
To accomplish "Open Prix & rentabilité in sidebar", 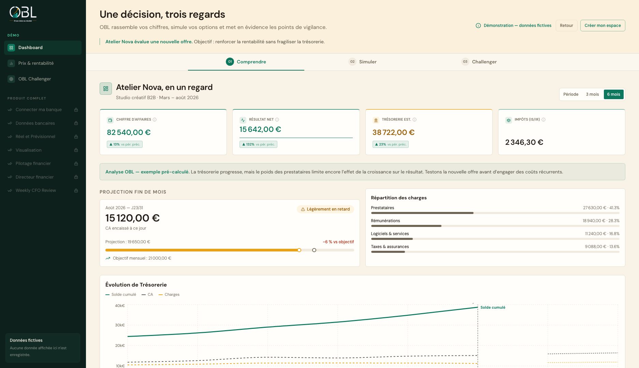I will [x=43, y=63].
